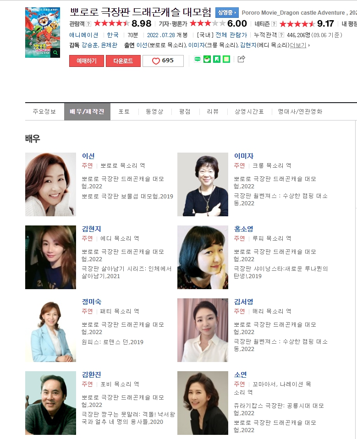Share to Naver Cafe using the cup icon
Viewport: 357px width, 439px height.
[x=207, y=59]
